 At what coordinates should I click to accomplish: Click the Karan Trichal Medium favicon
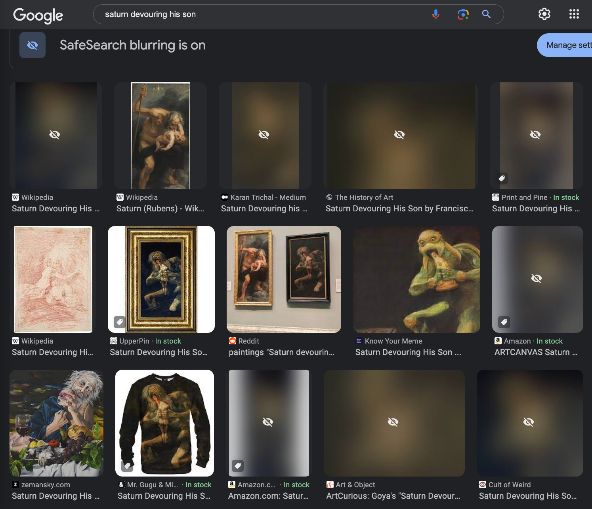(x=225, y=197)
